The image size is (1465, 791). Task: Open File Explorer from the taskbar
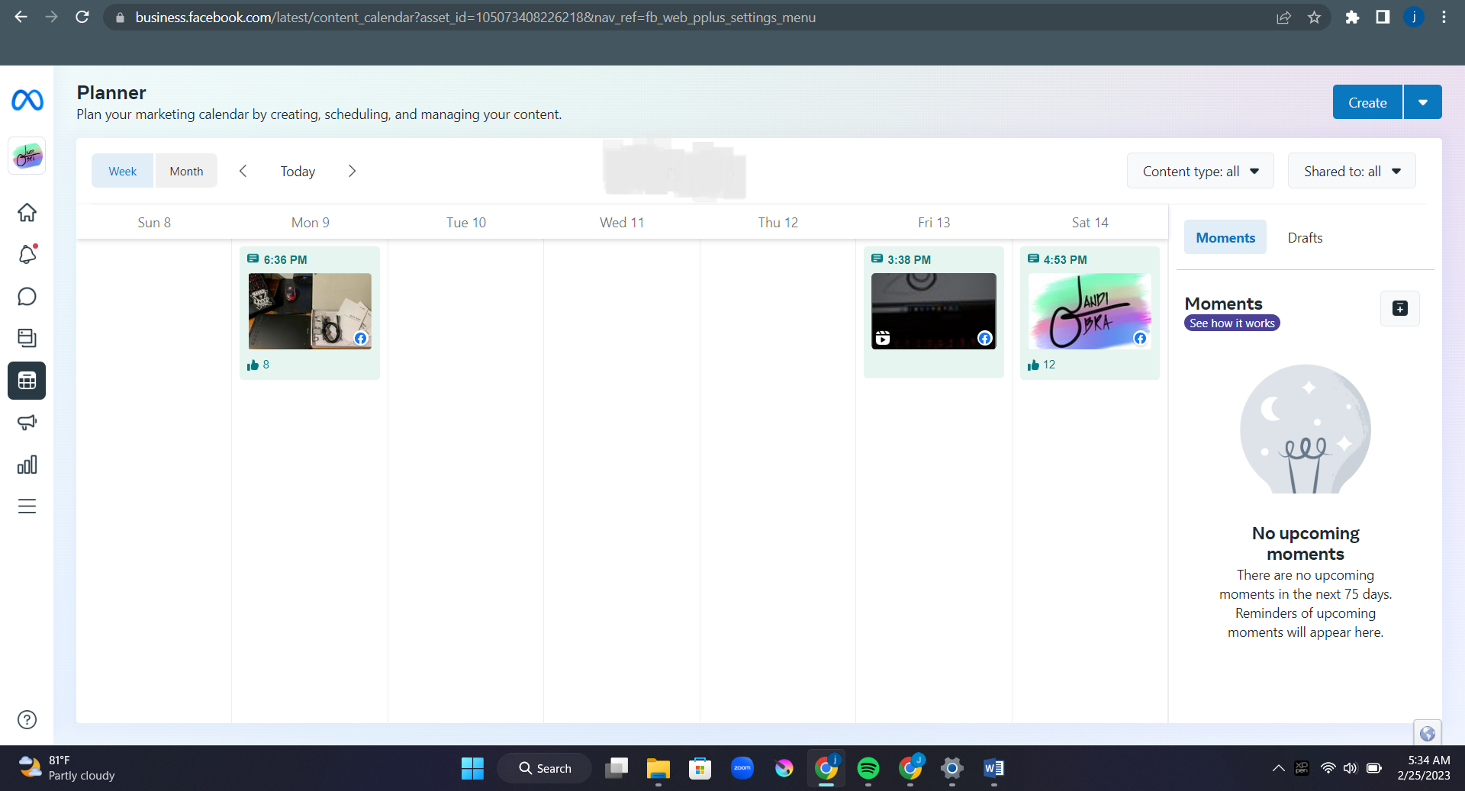(658, 768)
